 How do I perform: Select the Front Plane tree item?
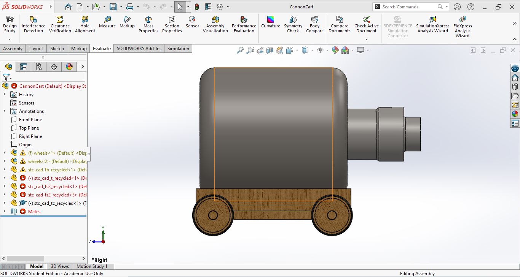30,120
